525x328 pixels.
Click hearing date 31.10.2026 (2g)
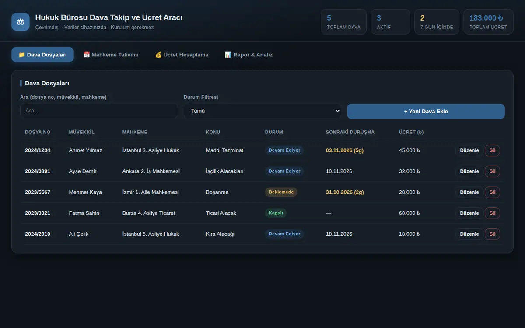point(345,192)
